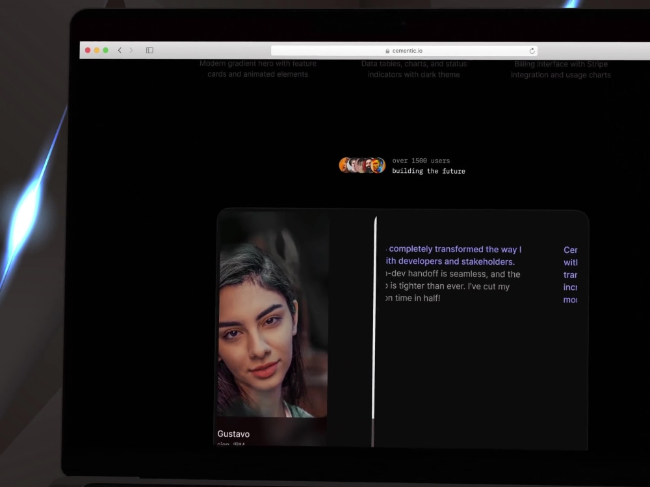Click 'Modern gradient hero with feature' description
Screen dimensions: 650x487
pos(258,64)
